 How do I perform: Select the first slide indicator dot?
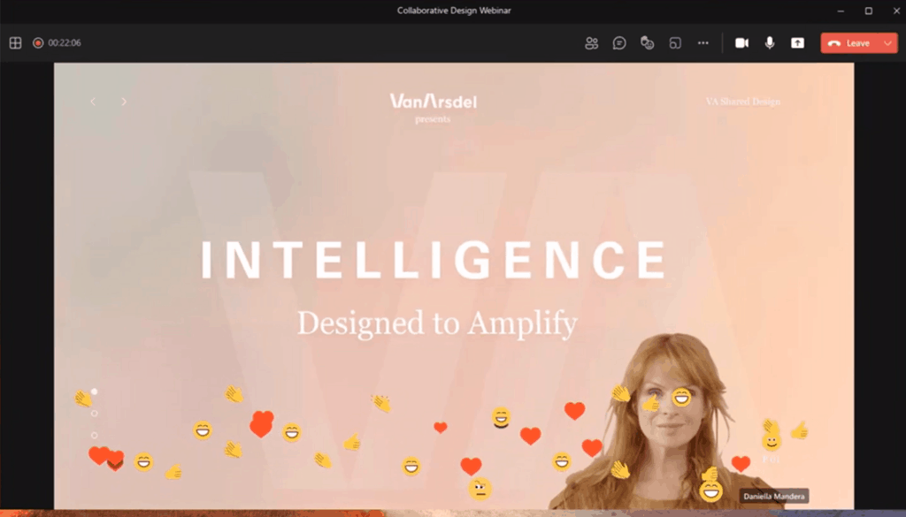pos(94,392)
